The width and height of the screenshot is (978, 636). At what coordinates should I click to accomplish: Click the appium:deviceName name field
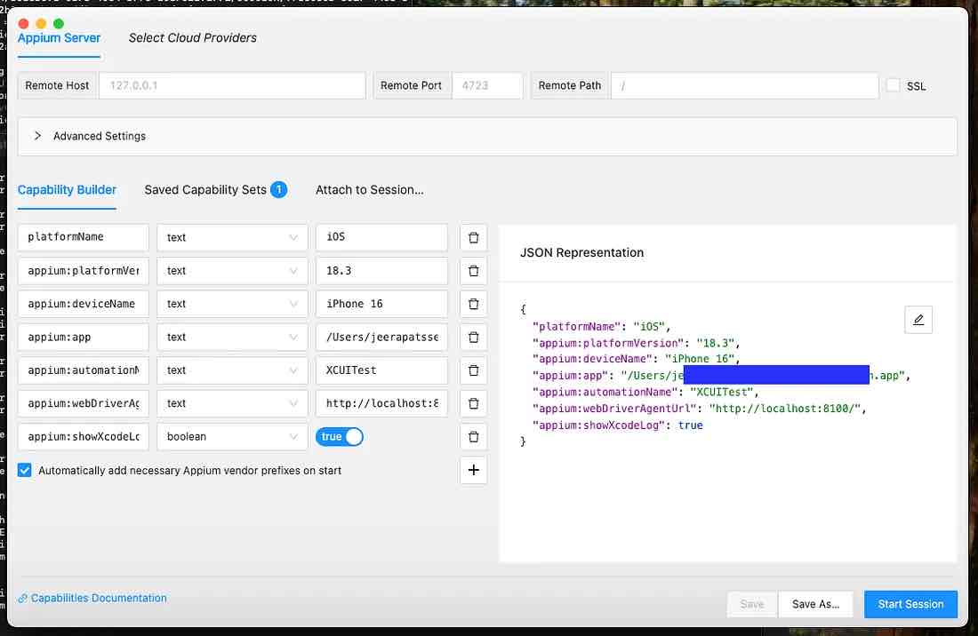[x=84, y=304]
